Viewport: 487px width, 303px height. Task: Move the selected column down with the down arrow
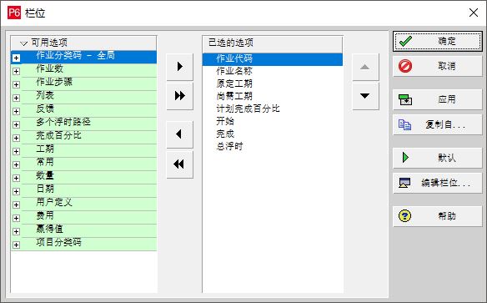(365, 96)
